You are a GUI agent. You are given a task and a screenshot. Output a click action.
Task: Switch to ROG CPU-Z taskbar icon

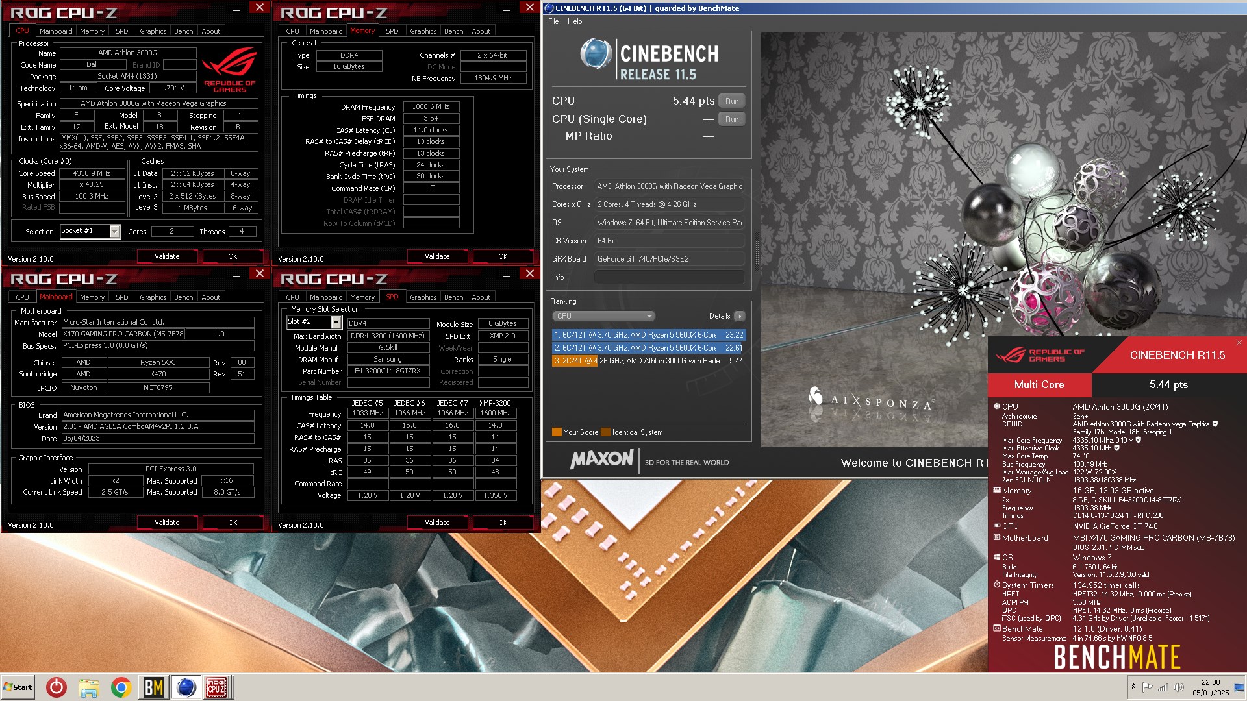tap(216, 687)
